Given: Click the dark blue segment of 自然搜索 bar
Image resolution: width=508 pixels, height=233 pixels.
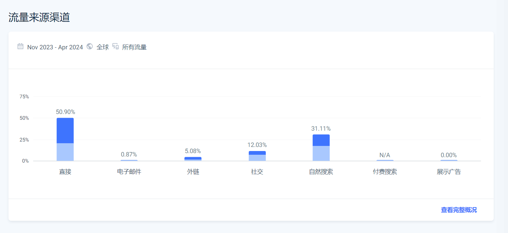Looking at the screenshot, I should (321, 140).
